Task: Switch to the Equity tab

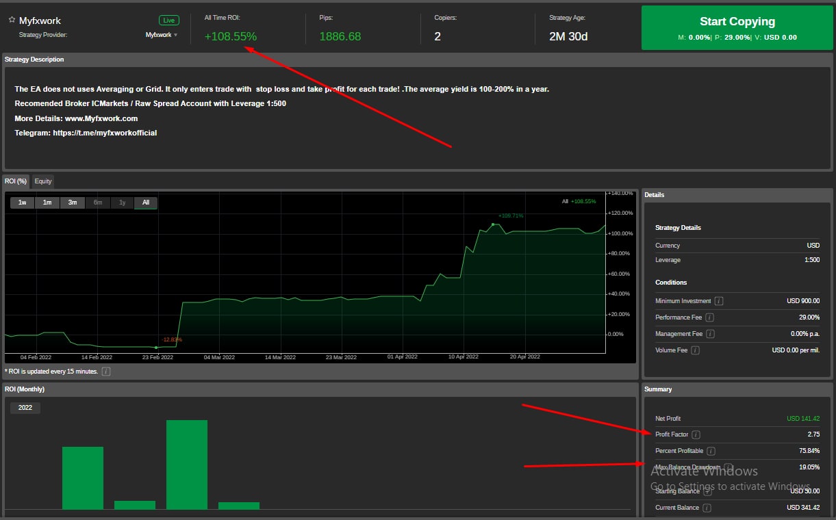Action: click(43, 181)
